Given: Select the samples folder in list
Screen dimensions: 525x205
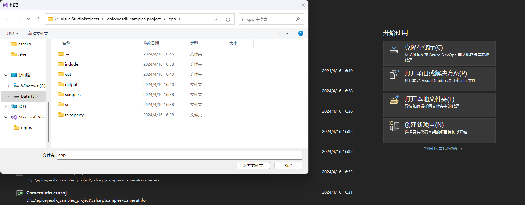Looking at the screenshot, I should 72,95.
